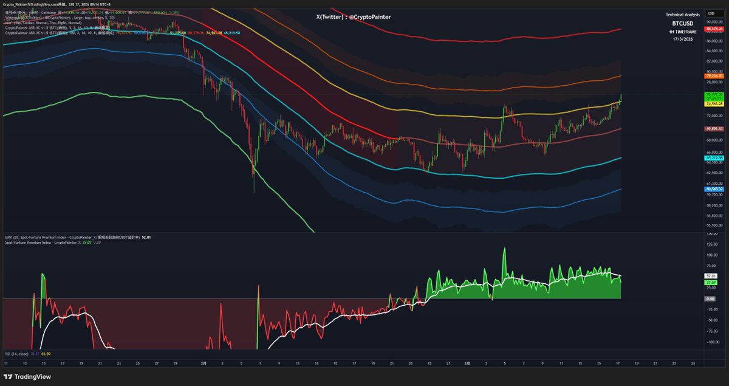Click the orange 79,234.93 price label
The width and height of the screenshot is (729, 386).
714,76
